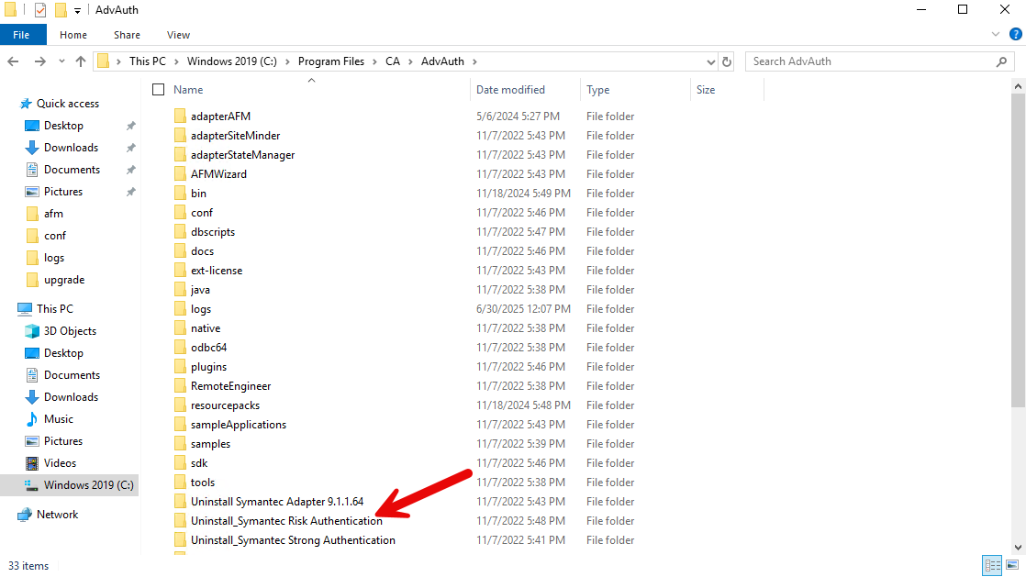Screen dimensions: 1026x588
Task: Open Music in navigation pane
Action: pyautogui.click(x=58, y=419)
